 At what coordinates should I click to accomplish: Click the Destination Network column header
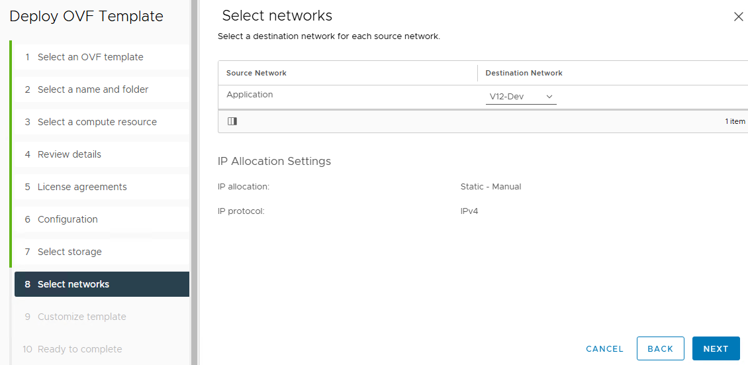pos(524,73)
